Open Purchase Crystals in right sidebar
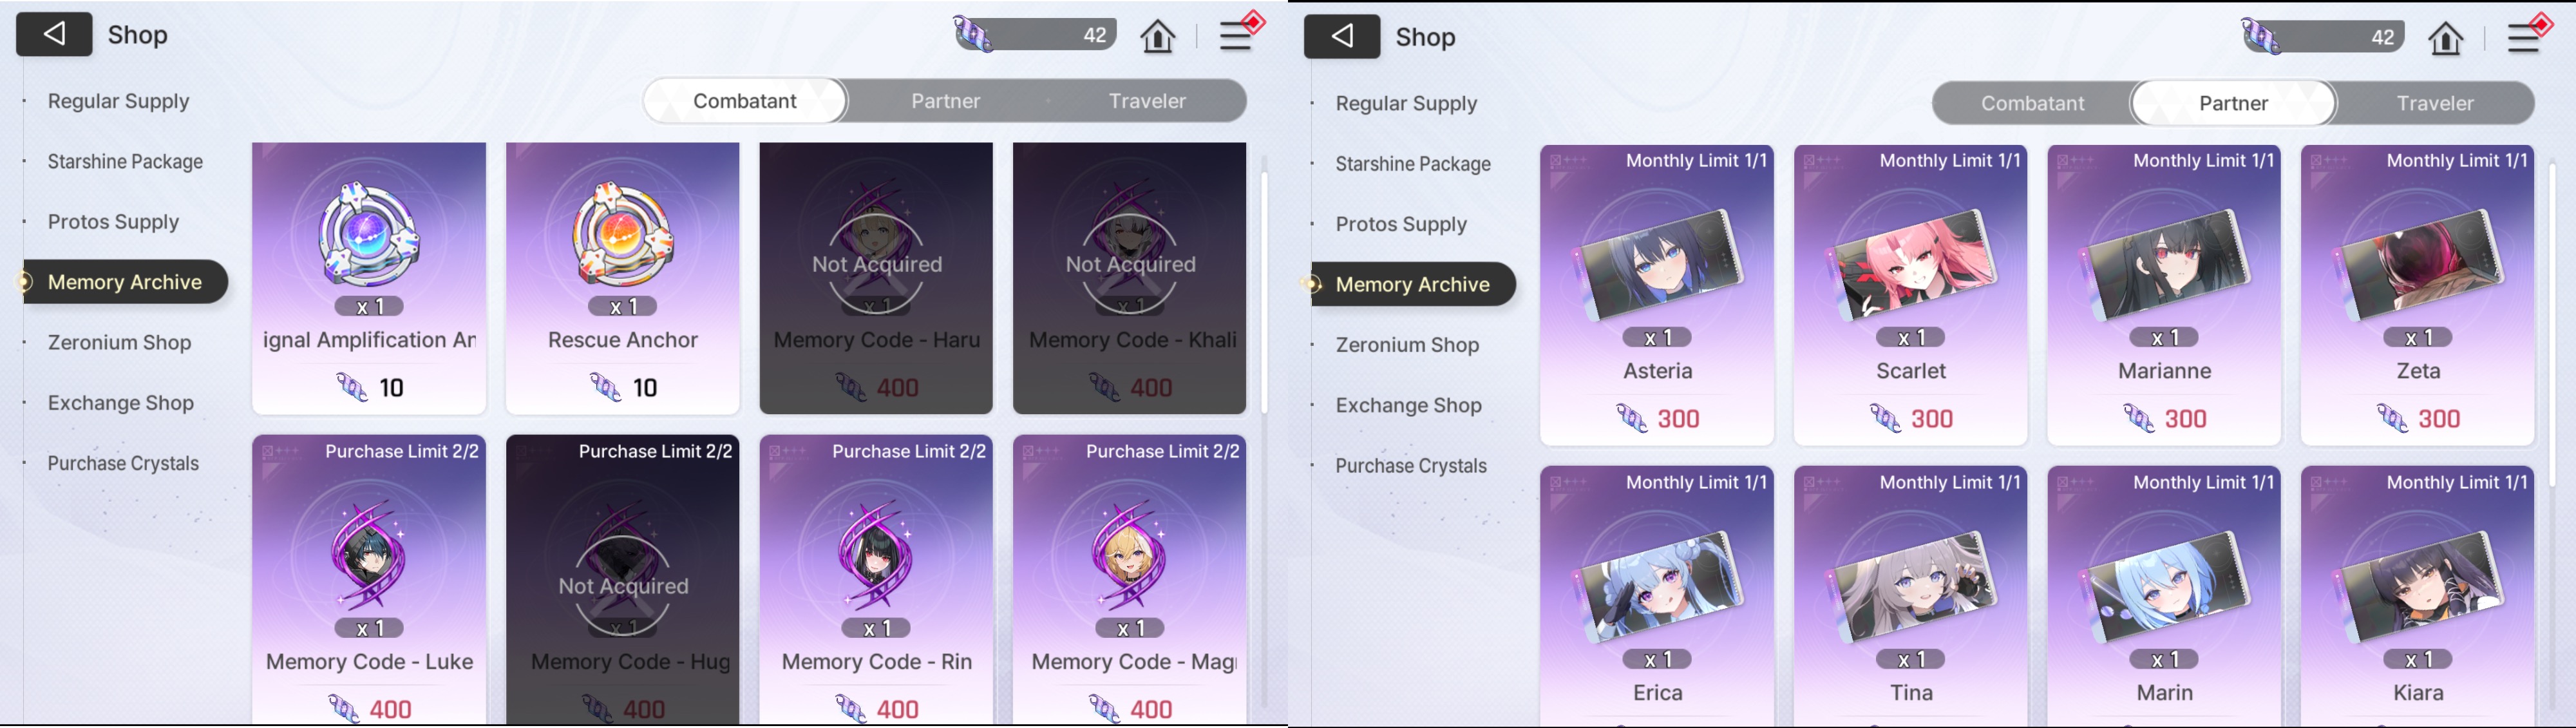This screenshot has height=728, width=2576. pyautogui.click(x=1410, y=465)
